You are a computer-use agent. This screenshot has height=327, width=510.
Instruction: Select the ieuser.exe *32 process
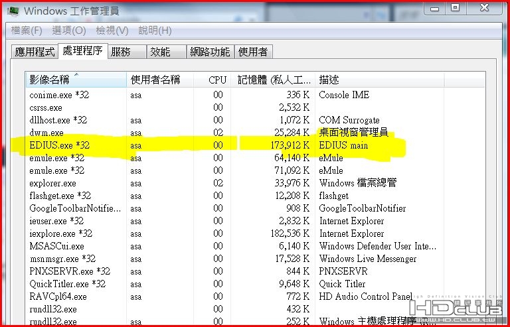click(x=254, y=221)
